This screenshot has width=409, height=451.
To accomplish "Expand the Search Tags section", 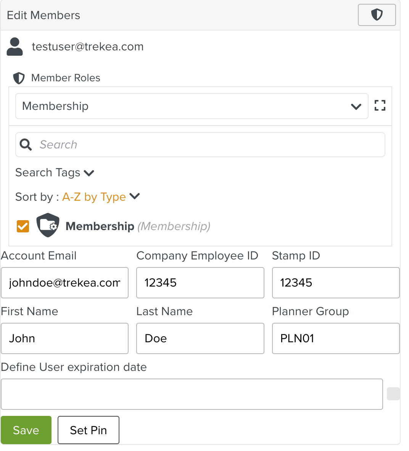I will (x=55, y=173).
